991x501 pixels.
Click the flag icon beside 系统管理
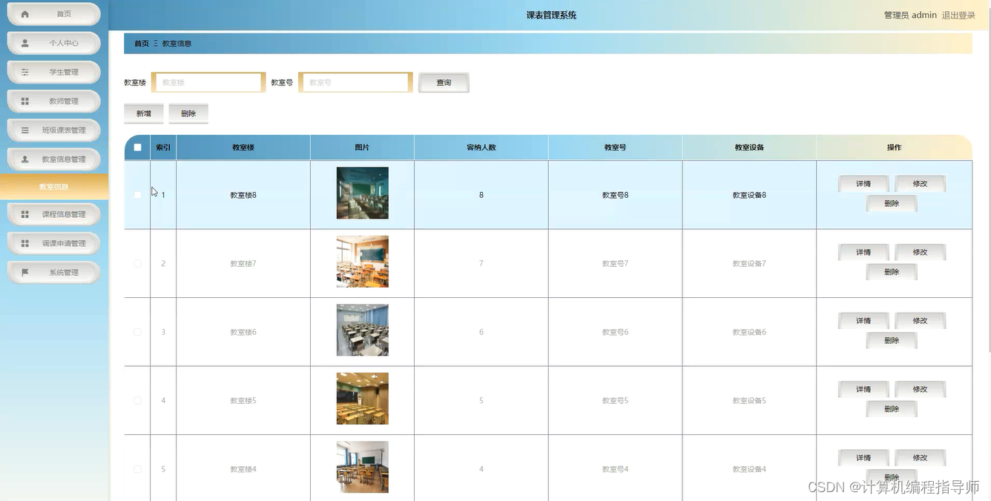click(25, 272)
